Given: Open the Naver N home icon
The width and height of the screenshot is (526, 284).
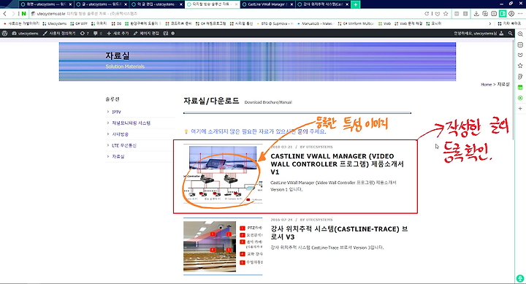Looking at the screenshot, I should pyautogui.click(x=23, y=14).
